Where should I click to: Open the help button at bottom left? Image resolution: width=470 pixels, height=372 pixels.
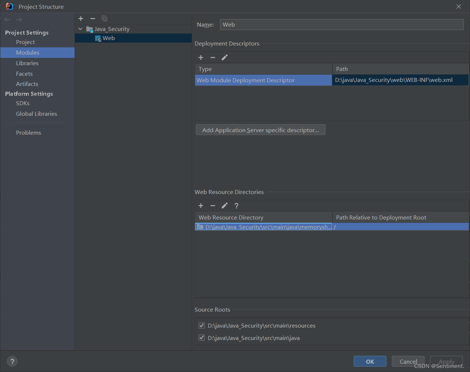(x=12, y=361)
